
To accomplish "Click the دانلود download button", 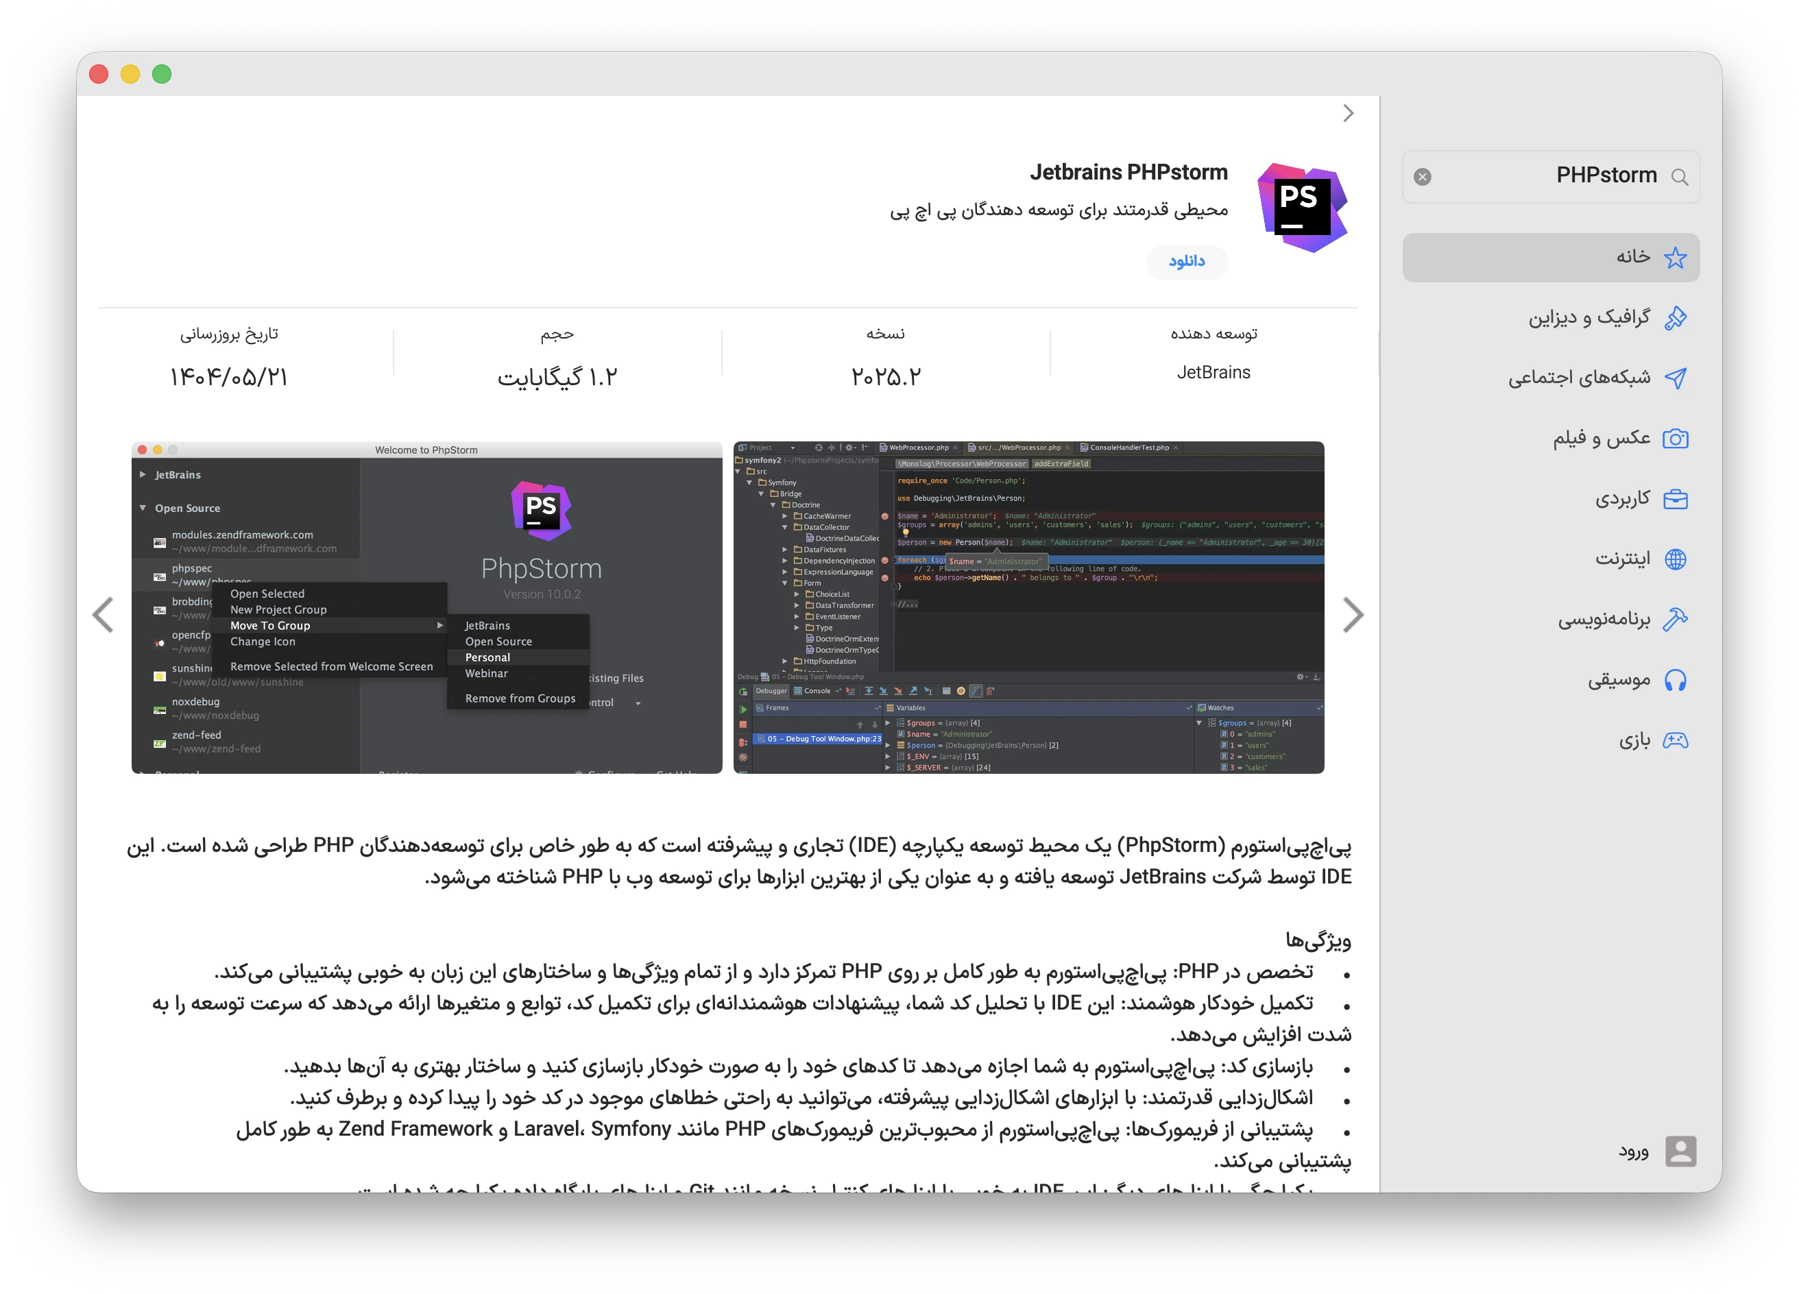I will click(x=1187, y=262).
